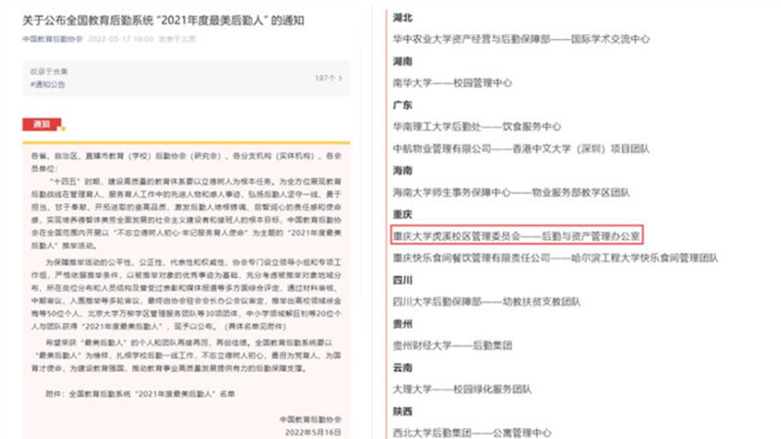Click the paragraph starting with 希望荣获“最美后勤人”
781x439 pixels.
(186, 355)
